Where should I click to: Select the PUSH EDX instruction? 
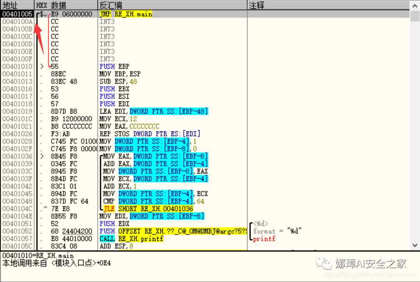[114, 224]
